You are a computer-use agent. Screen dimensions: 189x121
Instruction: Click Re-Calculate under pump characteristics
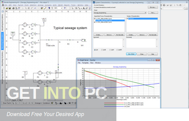click(120, 35)
